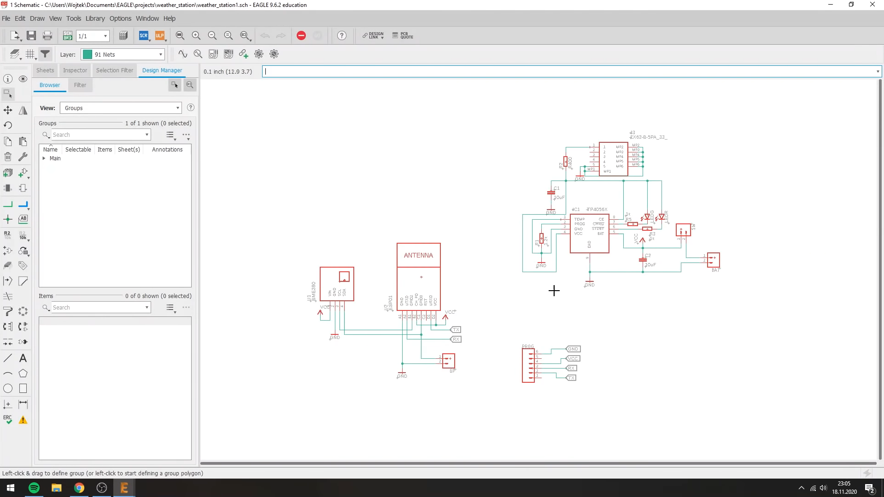
Task: Switch to the Filter sub-tab
Action: tap(80, 85)
